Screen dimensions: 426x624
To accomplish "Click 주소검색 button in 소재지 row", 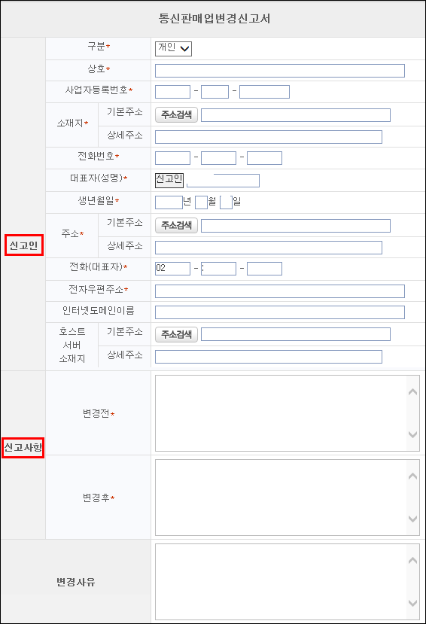I will pos(176,115).
